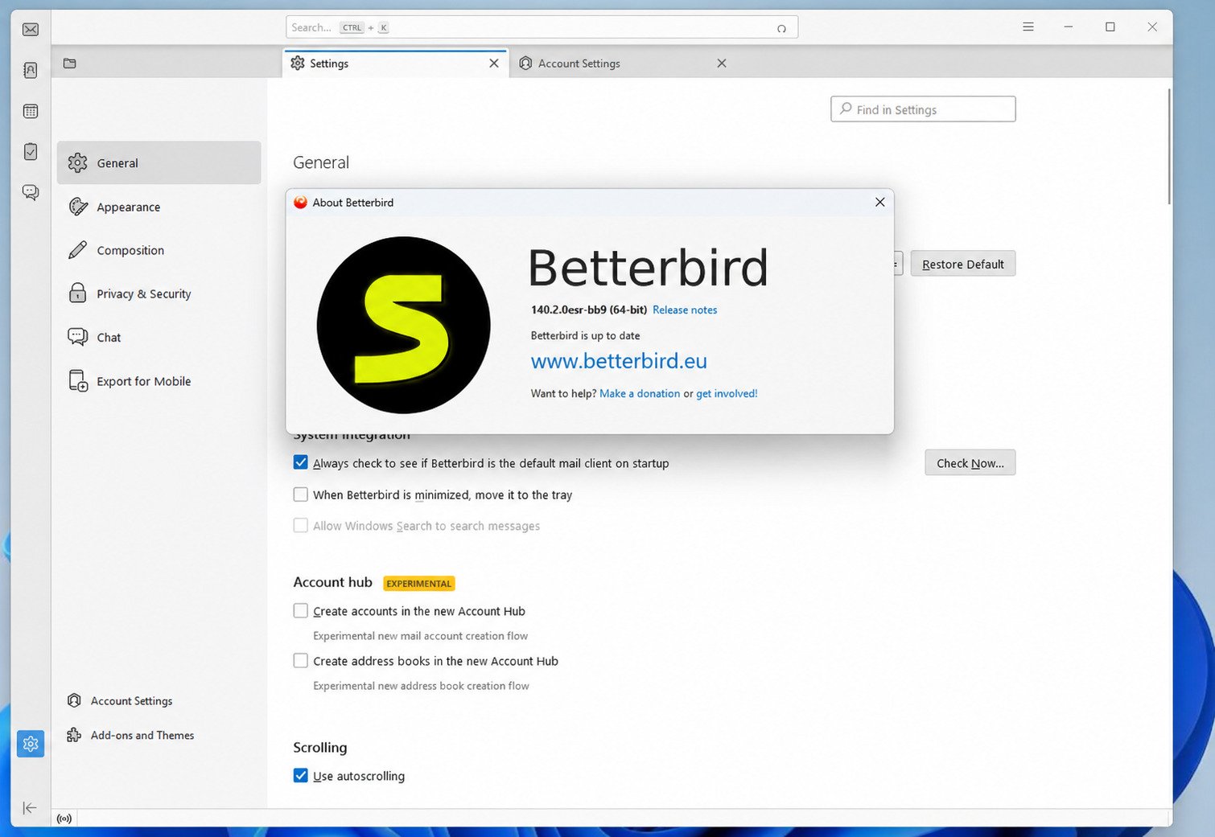Click the General page heading

(x=321, y=162)
